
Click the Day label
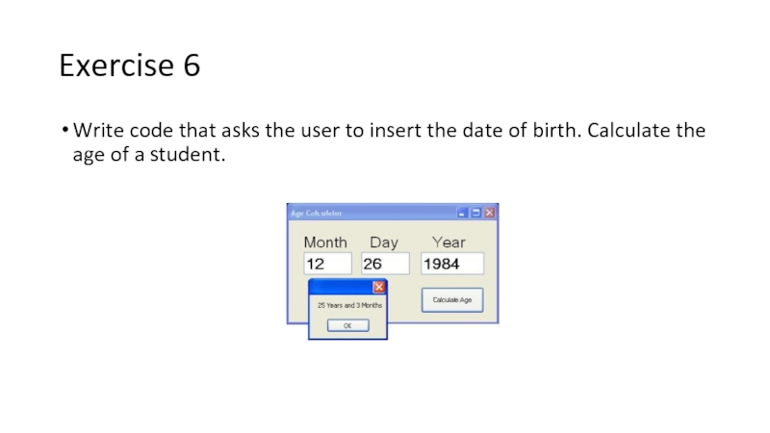tap(383, 242)
